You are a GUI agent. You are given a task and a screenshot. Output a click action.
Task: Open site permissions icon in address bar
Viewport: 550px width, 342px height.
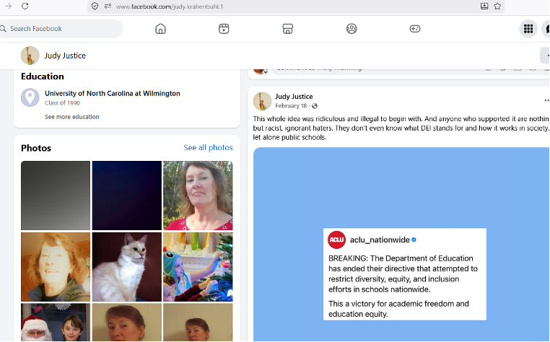tap(108, 6)
